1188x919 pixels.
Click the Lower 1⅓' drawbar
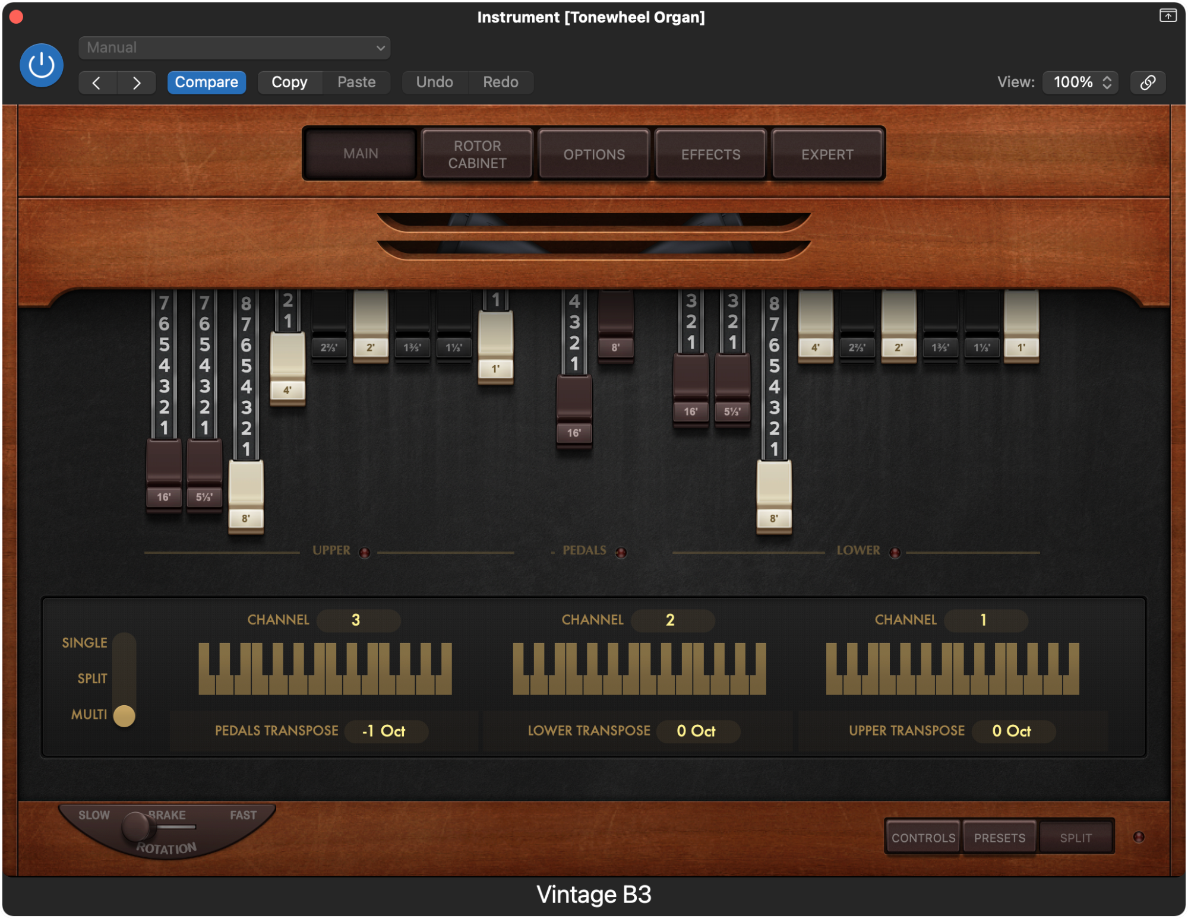981,325
